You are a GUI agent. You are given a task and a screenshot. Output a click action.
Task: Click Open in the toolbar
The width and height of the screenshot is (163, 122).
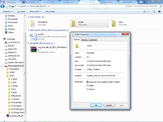[x=21, y=11]
